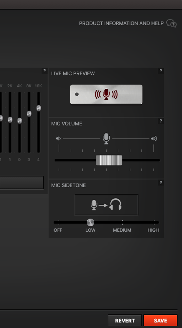The width and height of the screenshot is (182, 328).
Task: Click the 16K equalizer band knob
Action: click(39, 108)
